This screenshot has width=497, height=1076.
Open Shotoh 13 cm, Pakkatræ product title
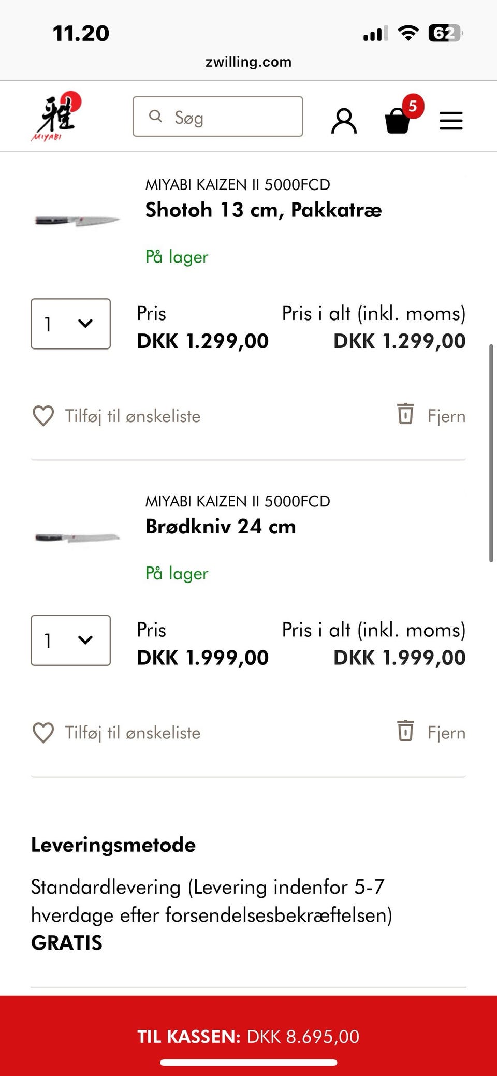click(263, 210)
